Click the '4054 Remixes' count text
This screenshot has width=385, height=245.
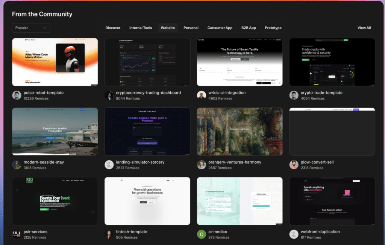[x=312, y=99]
